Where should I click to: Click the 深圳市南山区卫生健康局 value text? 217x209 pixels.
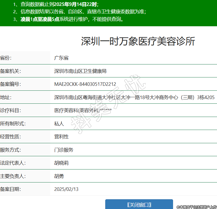pos(80,71)
